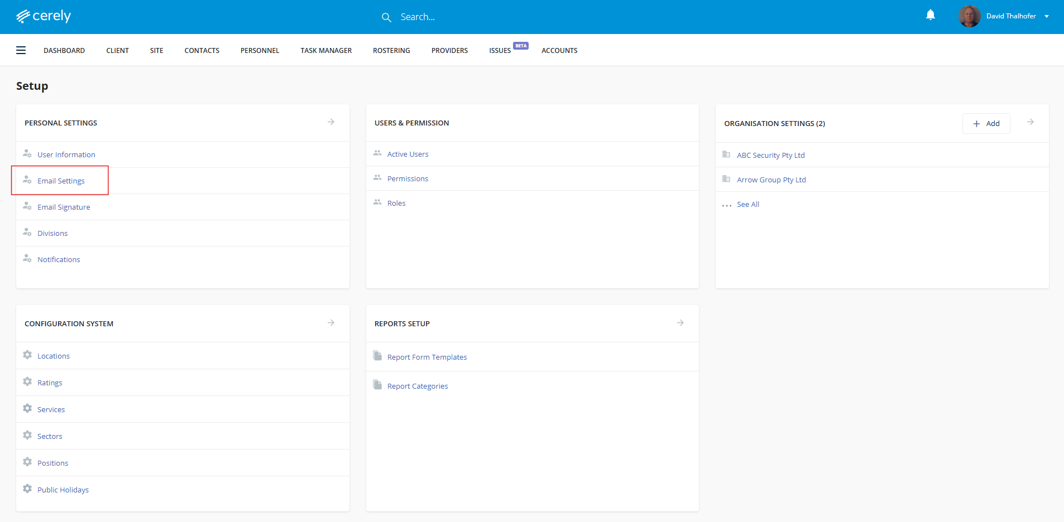Expand Reports Setup using its arrow
This screenshot has height=522, width=1064.
tap(680, 323)
